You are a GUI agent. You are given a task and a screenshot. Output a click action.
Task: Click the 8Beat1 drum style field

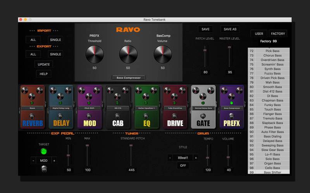pyautogui.click(x=183, y=158)
